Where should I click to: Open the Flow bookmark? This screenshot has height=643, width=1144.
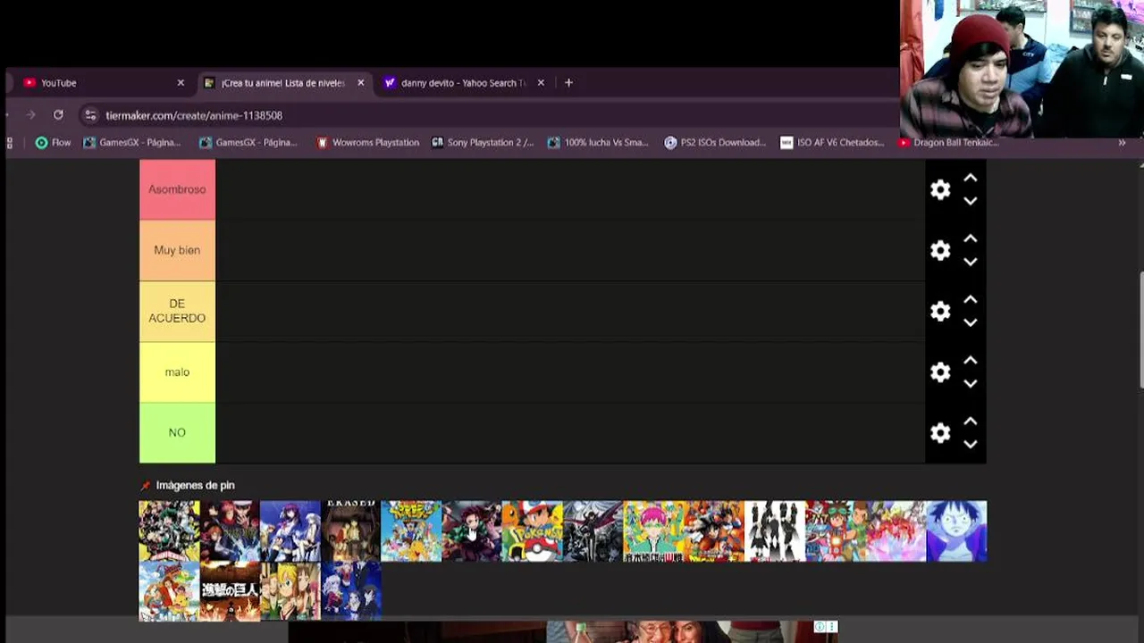click(x=53, y=142)
